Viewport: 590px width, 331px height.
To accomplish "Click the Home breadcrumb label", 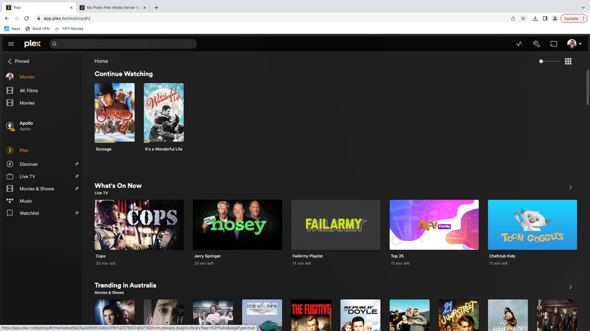I will 101,61.
